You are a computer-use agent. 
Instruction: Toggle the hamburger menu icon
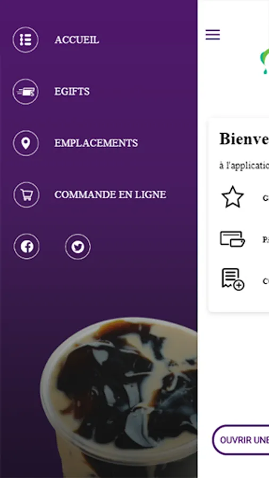213,35
